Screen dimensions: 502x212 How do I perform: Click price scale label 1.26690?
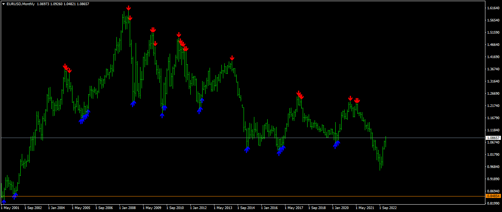click(x=493, y=94)
